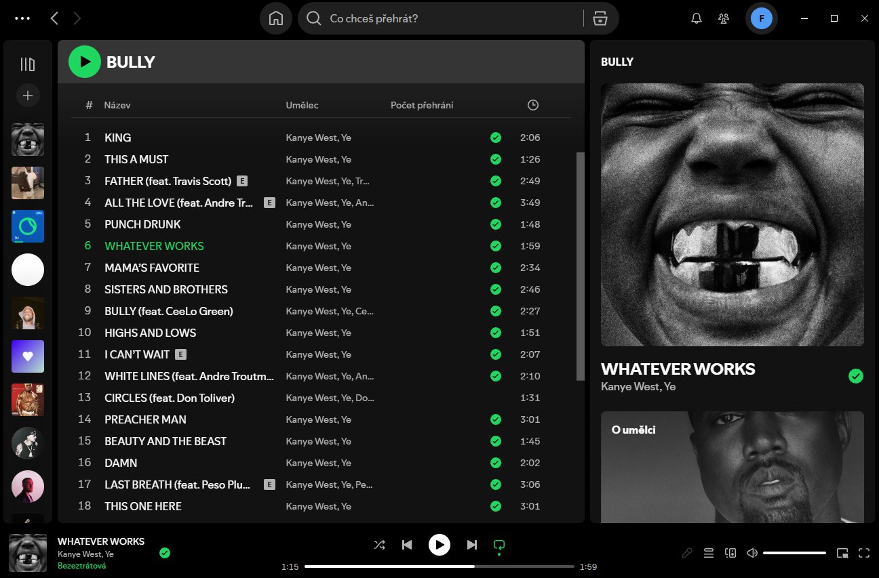Viewport: 879px width, 578px height.
Task: Select the track THIS ONE HERE
Action: click(143, 506)
